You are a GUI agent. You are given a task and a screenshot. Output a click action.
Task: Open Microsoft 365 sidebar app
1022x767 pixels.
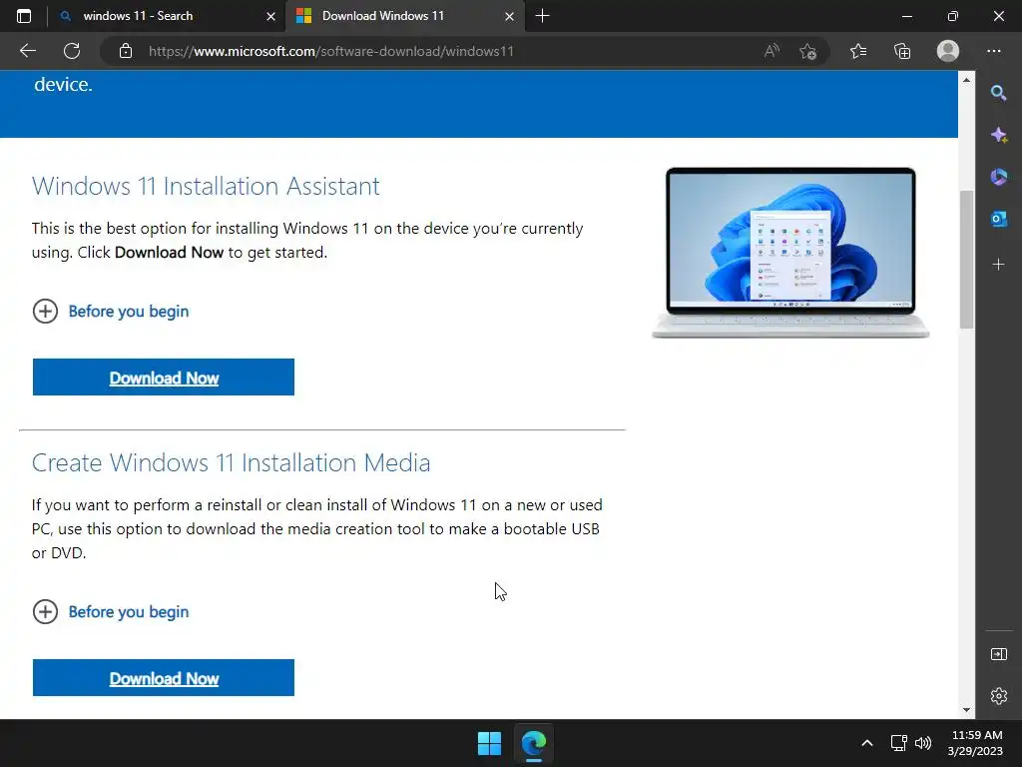998,177
